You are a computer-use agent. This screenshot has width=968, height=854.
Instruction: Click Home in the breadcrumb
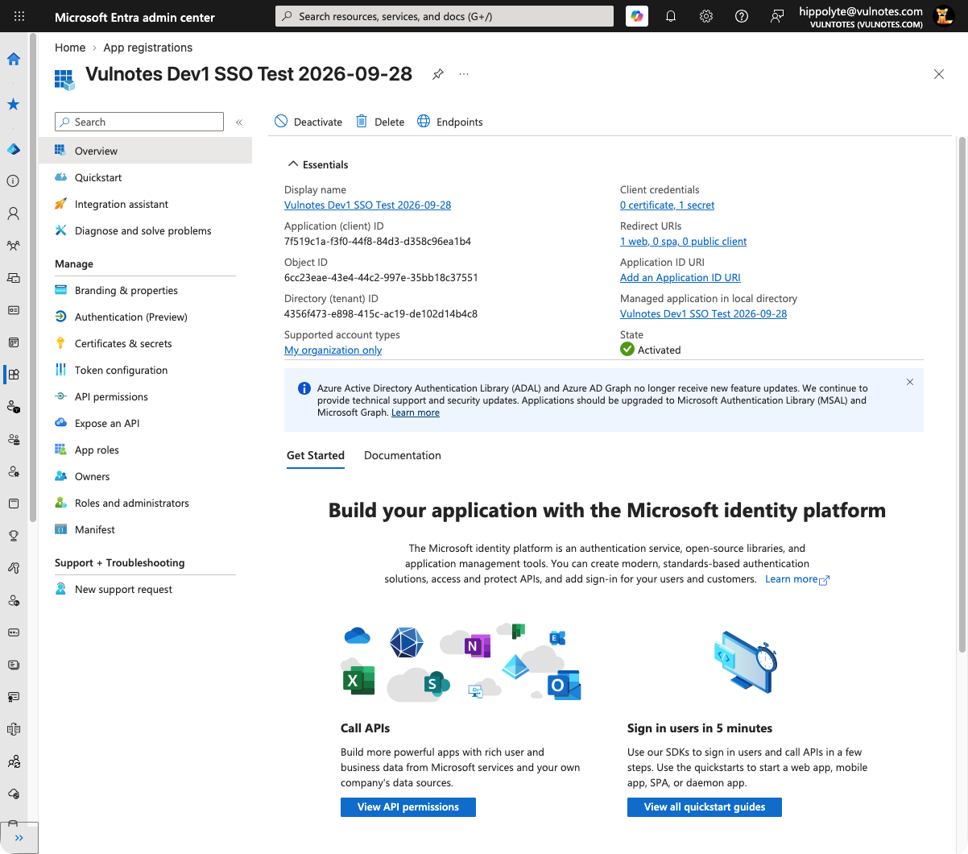click(70, 48)
